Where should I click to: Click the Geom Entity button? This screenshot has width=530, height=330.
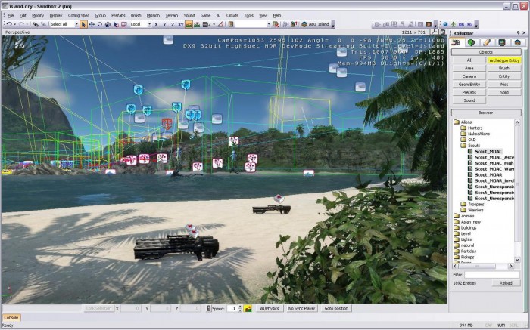pos(469,85)
